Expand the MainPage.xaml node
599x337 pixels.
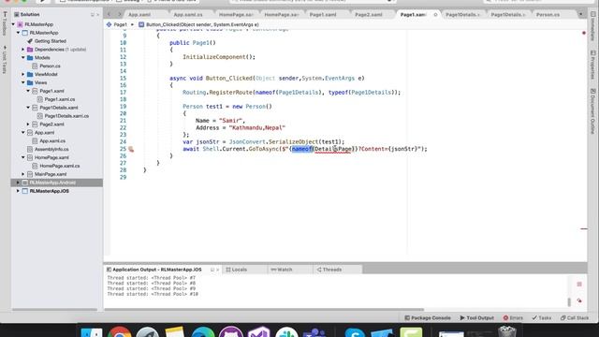tap(22, 174)
